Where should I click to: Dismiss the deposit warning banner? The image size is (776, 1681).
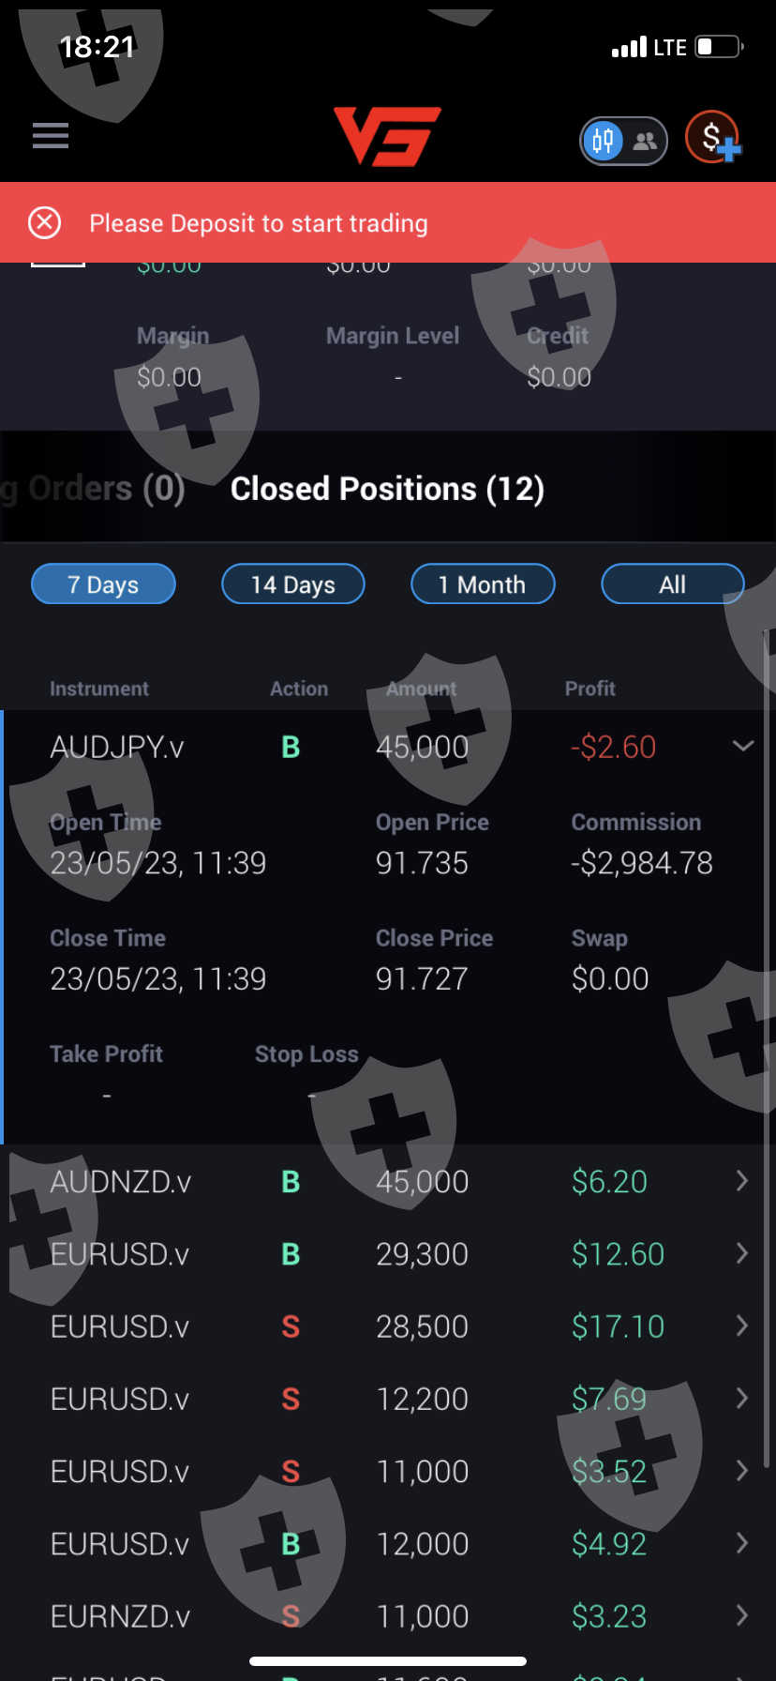point(45,223)
